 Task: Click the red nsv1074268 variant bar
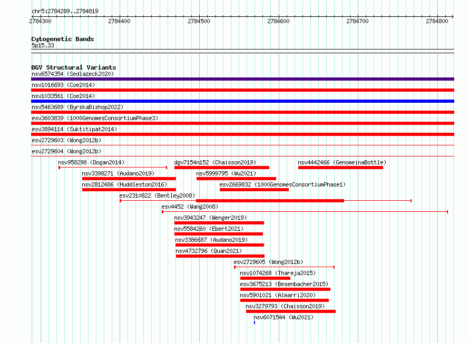click(x=265, y=278)
